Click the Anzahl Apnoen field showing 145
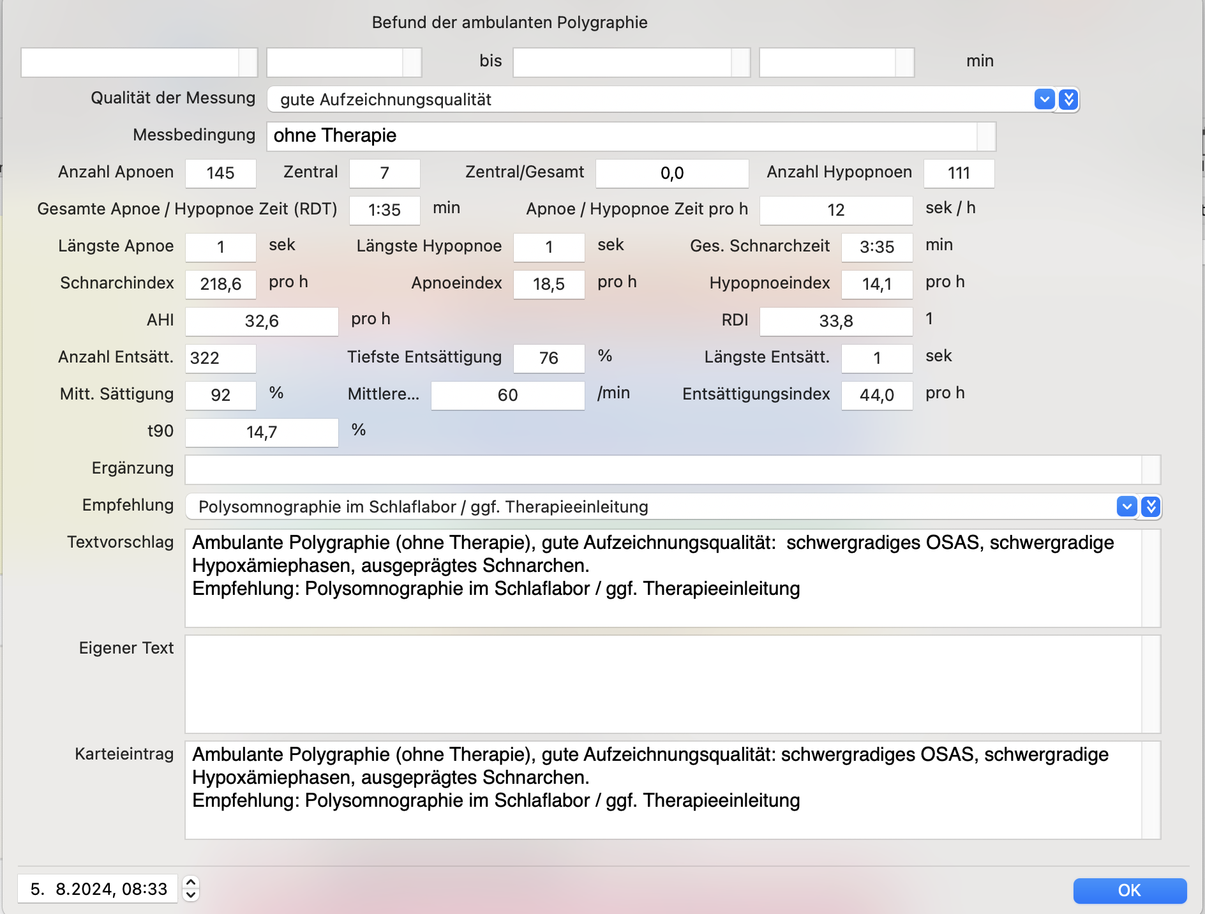This screenshot has width=1205, height=914. tap(220, 173)
